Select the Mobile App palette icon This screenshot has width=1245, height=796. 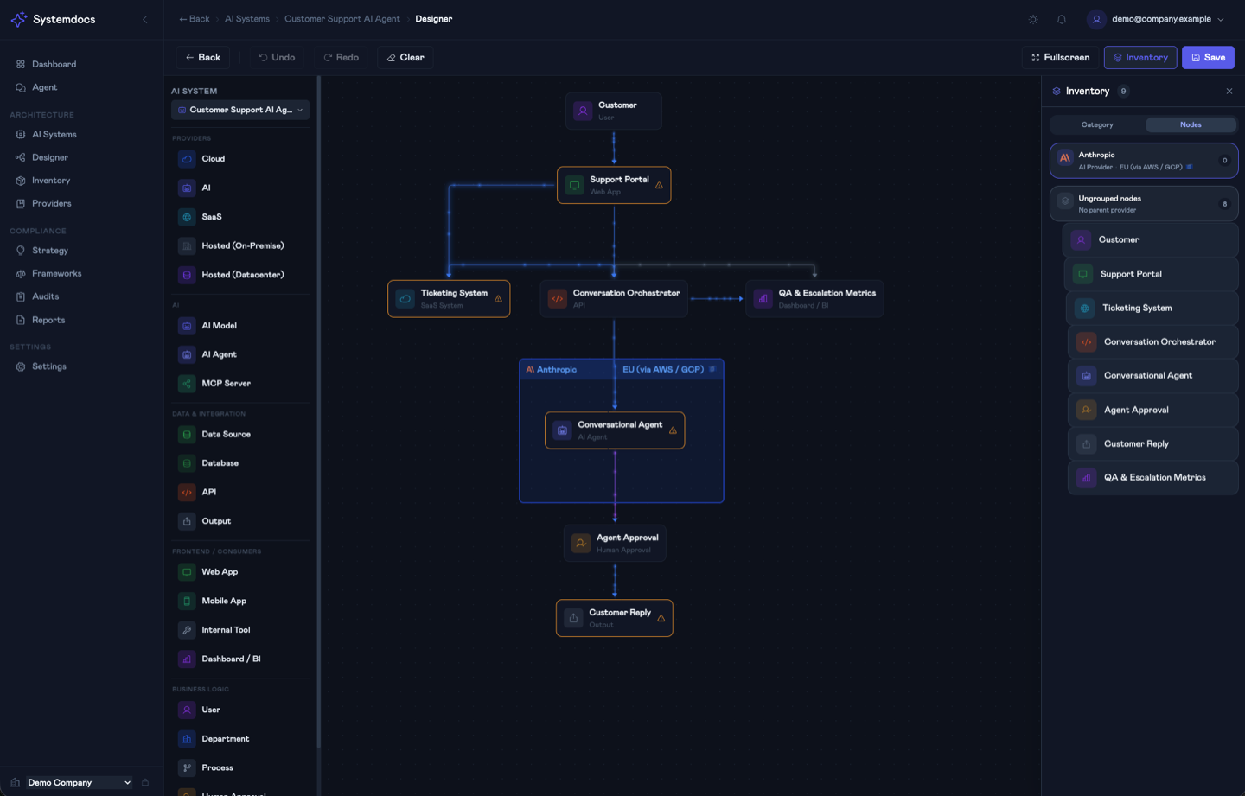click(187, 601)
